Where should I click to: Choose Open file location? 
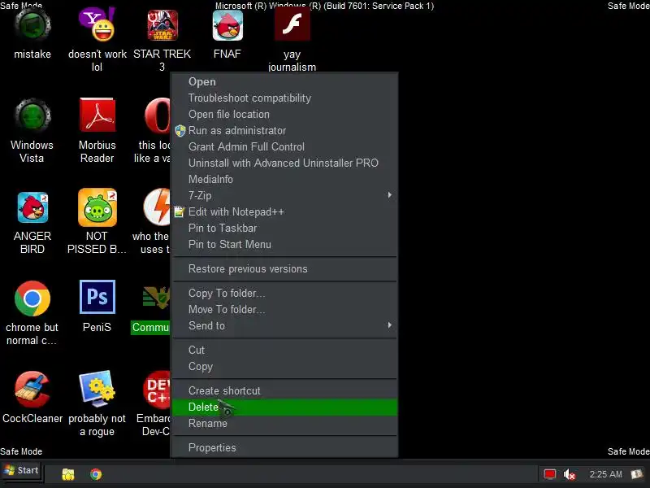click(x=284, y=114)
